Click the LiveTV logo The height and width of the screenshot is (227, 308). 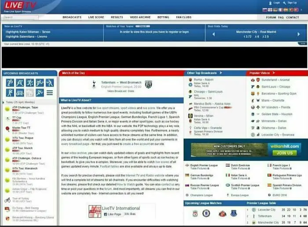[20, 5]
